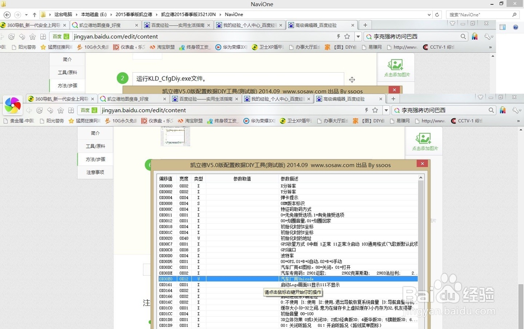
Task: Expand upper browser address bar dropdown
Action: [358, 37]
